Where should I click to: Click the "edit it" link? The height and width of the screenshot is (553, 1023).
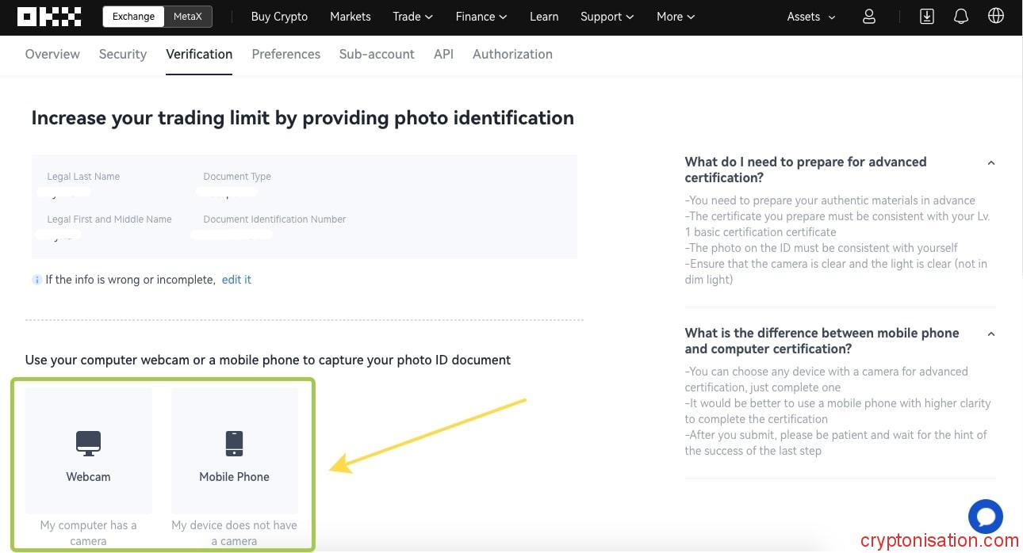pyautogui.click(x=236, y=280)
